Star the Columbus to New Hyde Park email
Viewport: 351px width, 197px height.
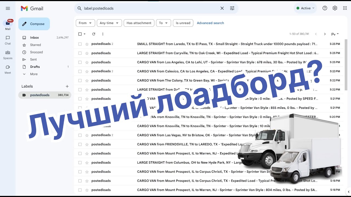click(x=87, y=163)
